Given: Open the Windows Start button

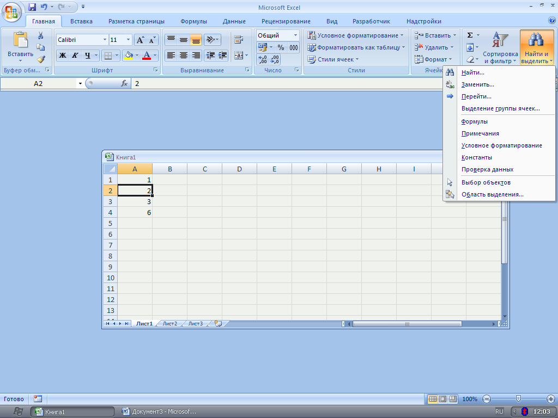Looking at the screenshot, I should pos(17,411).
